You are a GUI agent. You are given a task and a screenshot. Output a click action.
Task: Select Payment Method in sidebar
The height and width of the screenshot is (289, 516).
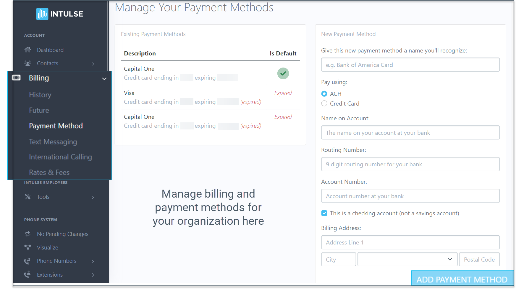tap(56, 126)
